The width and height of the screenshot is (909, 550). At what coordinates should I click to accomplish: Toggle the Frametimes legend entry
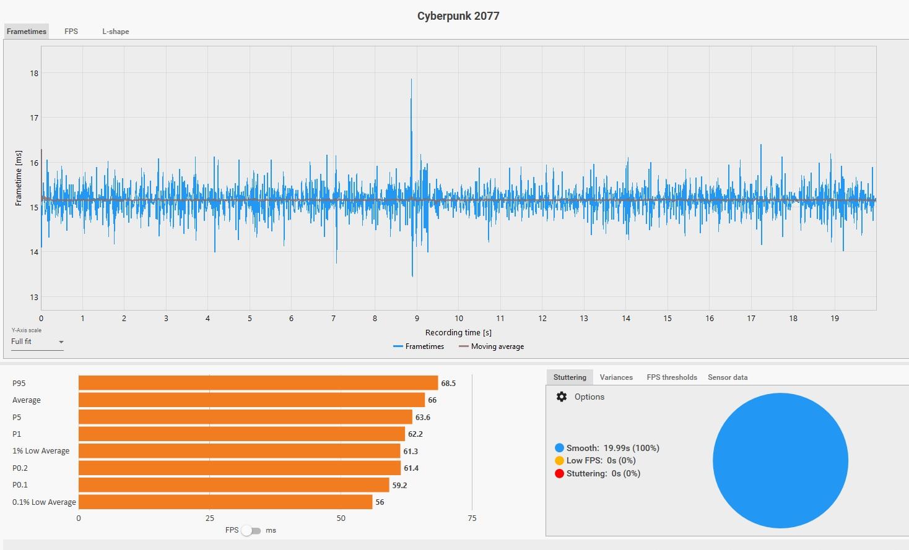(x=419, y=346)
